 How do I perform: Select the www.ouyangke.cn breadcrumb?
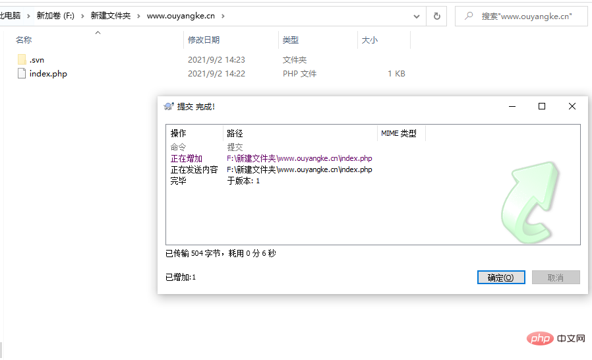point(181,16)
